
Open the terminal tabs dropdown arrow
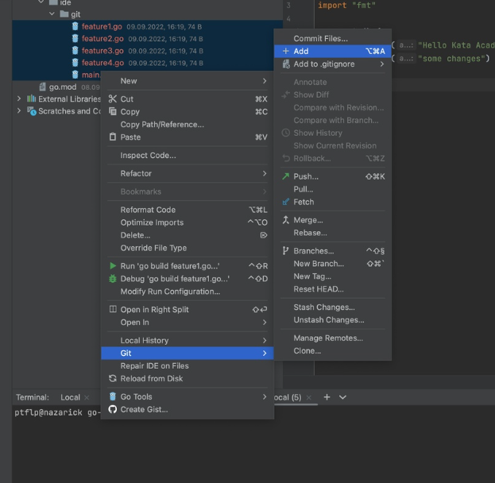[343, 397]
